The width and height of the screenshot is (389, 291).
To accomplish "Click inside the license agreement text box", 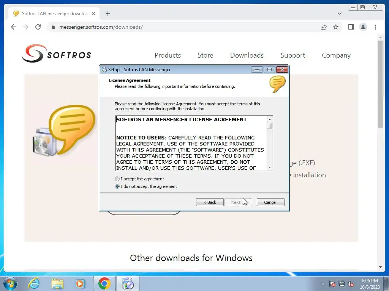I will coord(191,144).
